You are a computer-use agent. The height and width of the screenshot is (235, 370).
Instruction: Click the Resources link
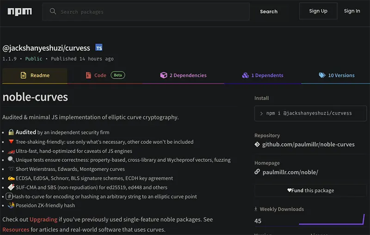(x=16, y=229)
